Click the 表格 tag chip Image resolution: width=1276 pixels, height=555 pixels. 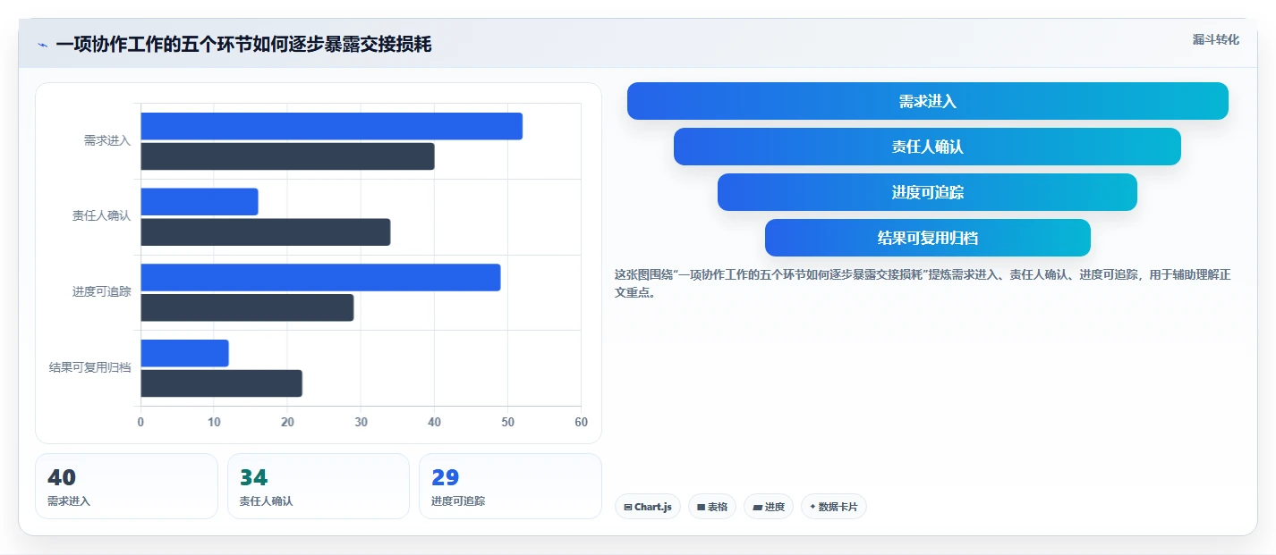[712, 507]
